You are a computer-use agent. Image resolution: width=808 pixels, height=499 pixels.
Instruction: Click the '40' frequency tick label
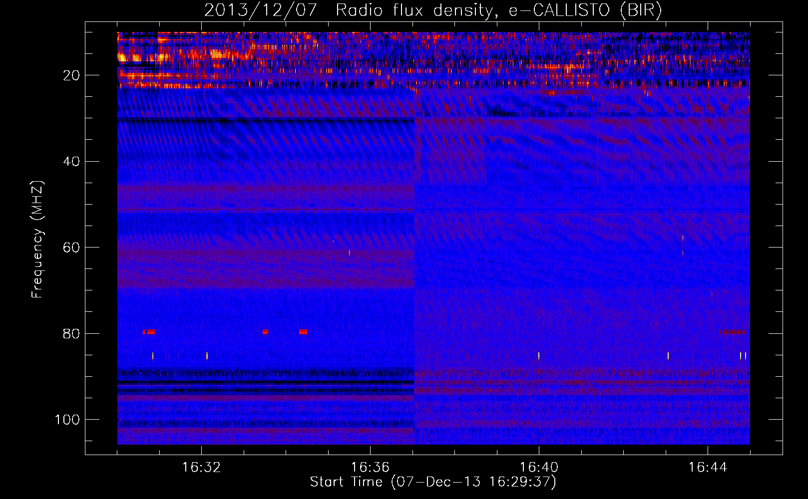(x=71, y=162)
